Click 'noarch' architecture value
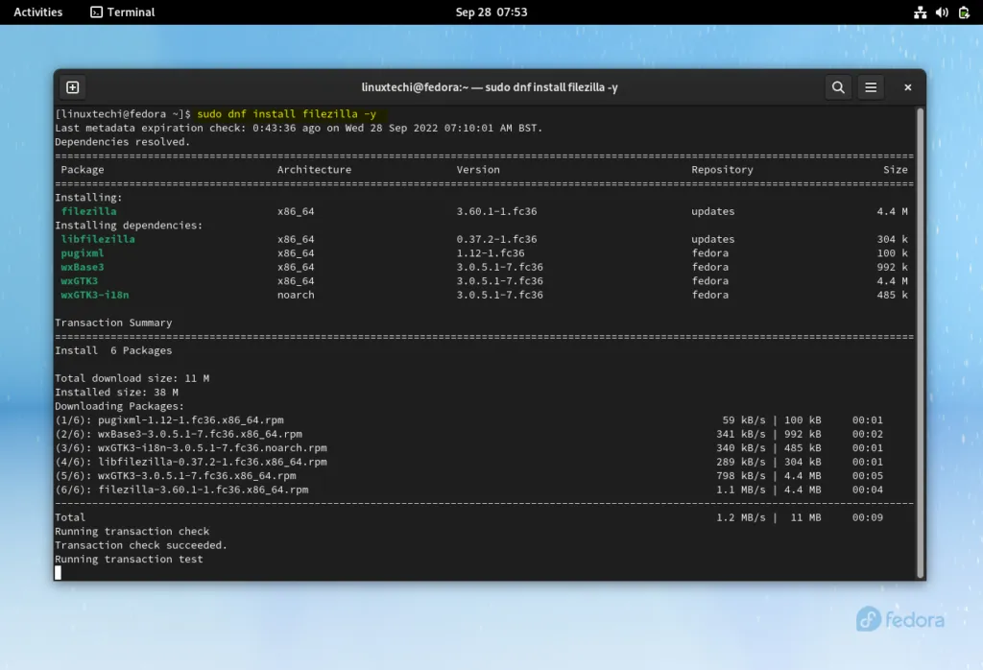The height and width of the screenshot is (670, 983). click(x=296, y=295)
